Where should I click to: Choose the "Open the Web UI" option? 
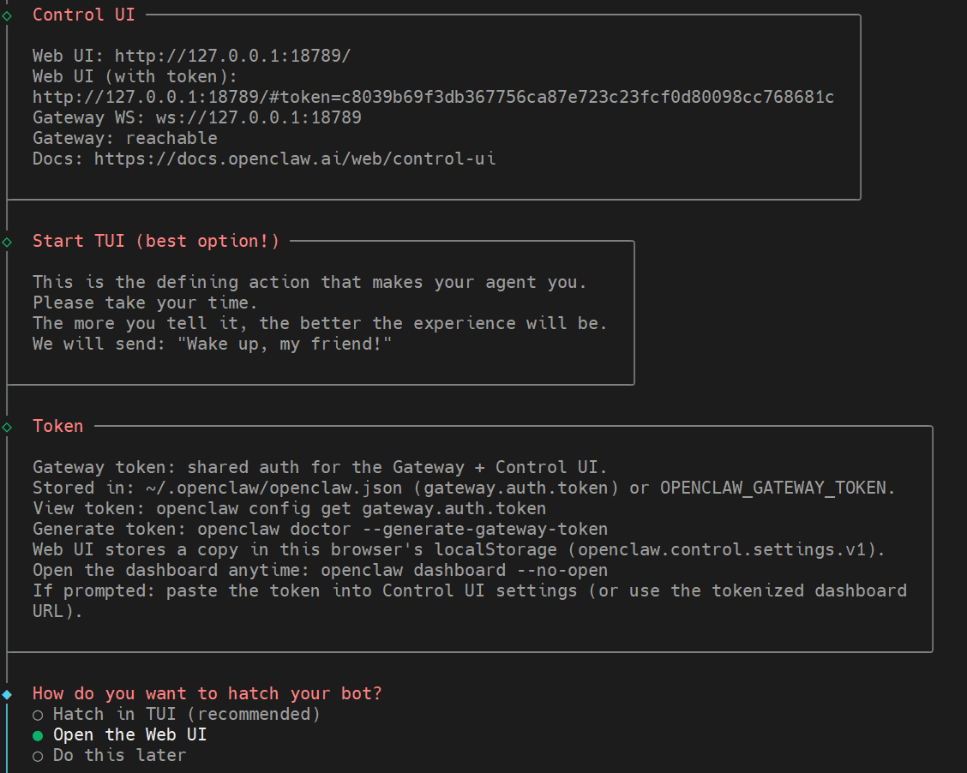(129, 734)
